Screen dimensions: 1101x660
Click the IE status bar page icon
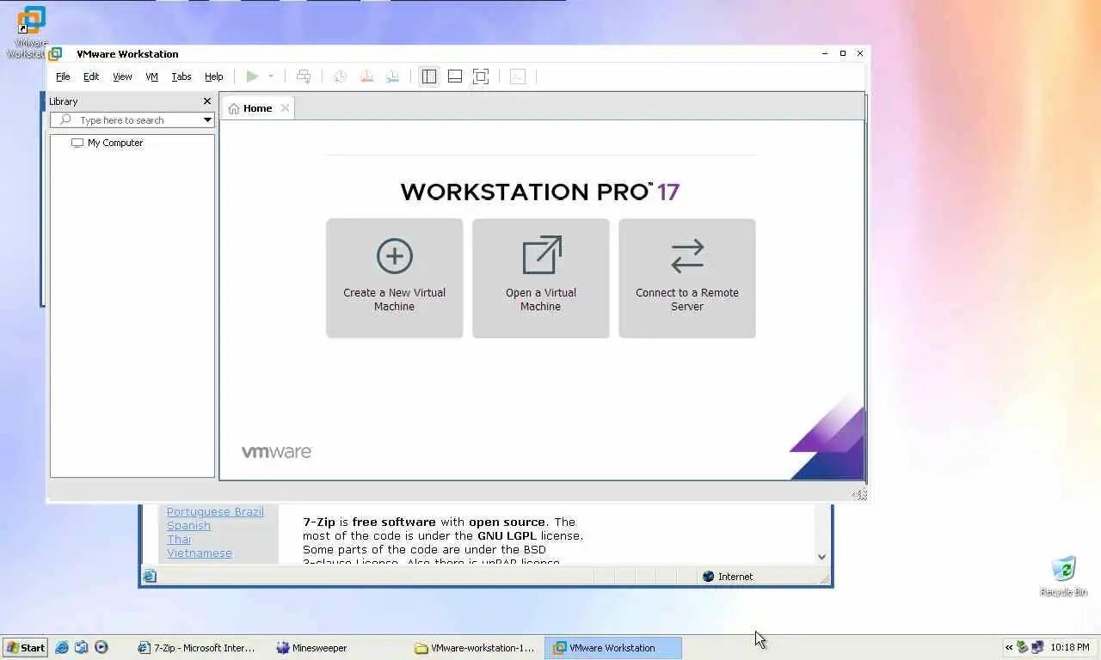[150, 577]
